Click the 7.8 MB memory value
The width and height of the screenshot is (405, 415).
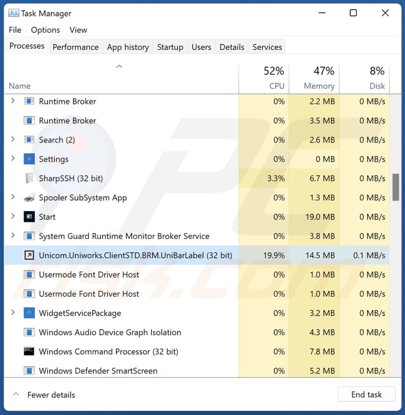[x=322, y=351]
